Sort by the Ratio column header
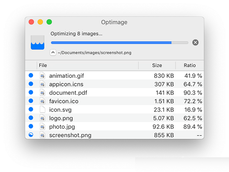 [x=190, y=66]
